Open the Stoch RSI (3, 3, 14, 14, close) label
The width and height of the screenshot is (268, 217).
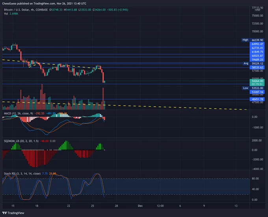22,174
